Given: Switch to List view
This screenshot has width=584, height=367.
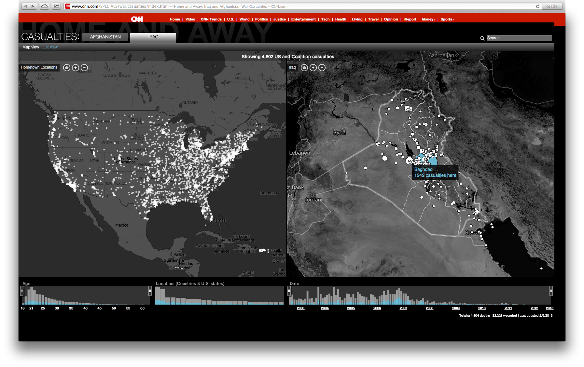Looking at the screenshot, I should pyautogui.click(x=50, y=47).
